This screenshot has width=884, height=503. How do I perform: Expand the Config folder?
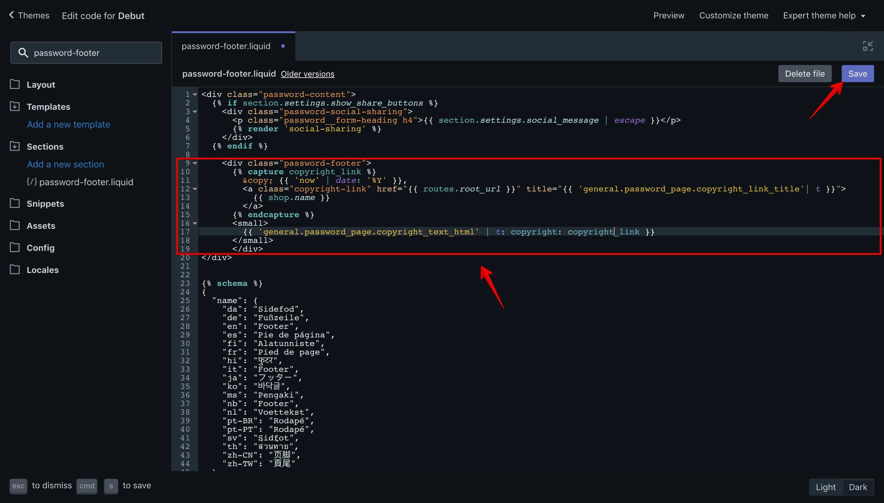pyautogui.click(x=41, y=248)
